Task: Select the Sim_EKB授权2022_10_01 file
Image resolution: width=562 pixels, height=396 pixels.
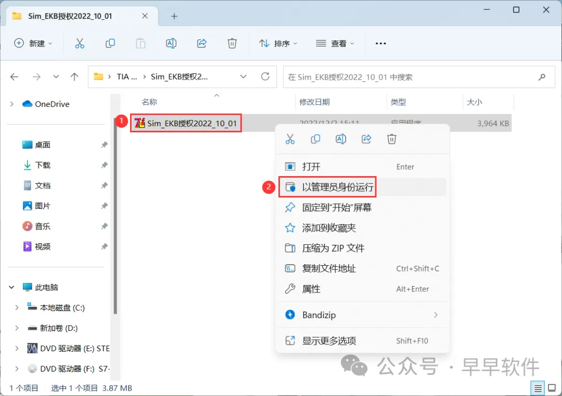Action: pos(186,123)
